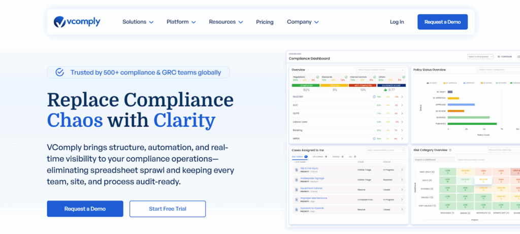
Task: Select the Missed cases tab
Action: pyautogui.click(x=336, y=157)
